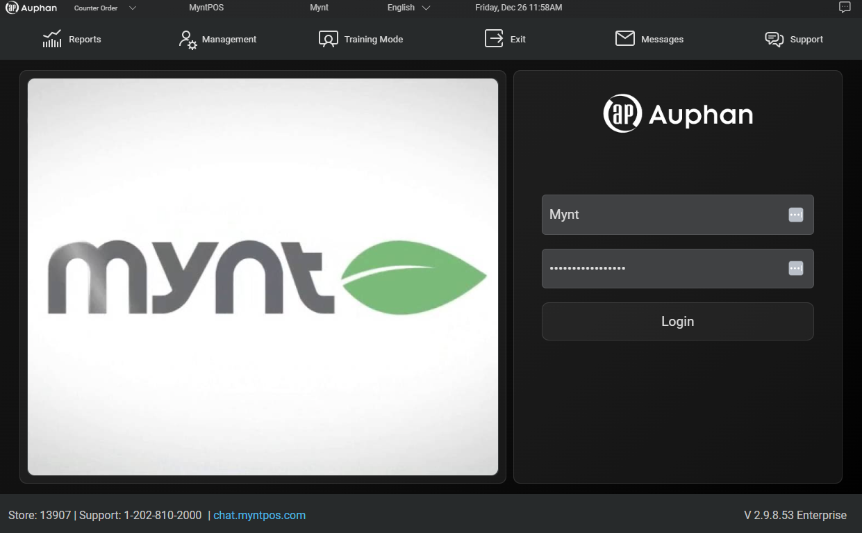Viewport: 862px width, 533px height.
Task: Open the Reports menu label
Action: click(x=85, y=40)
